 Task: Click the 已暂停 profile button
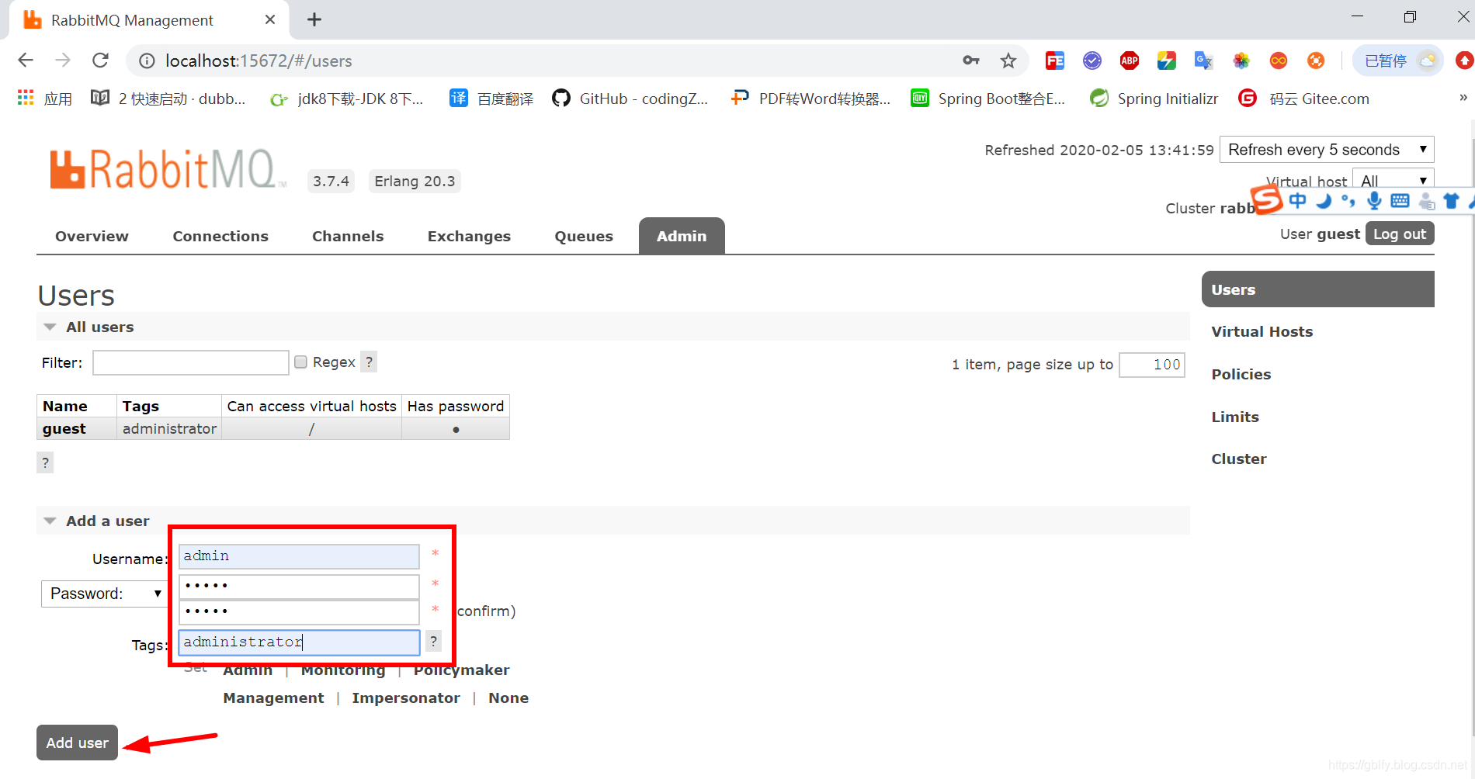[x=1398, y=61]
